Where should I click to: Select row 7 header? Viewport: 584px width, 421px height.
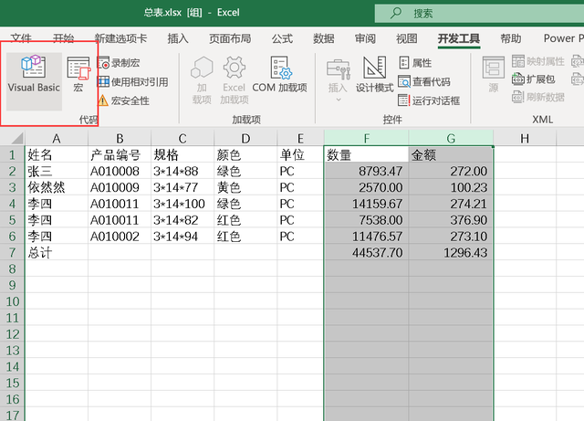[x=12, y=252]
